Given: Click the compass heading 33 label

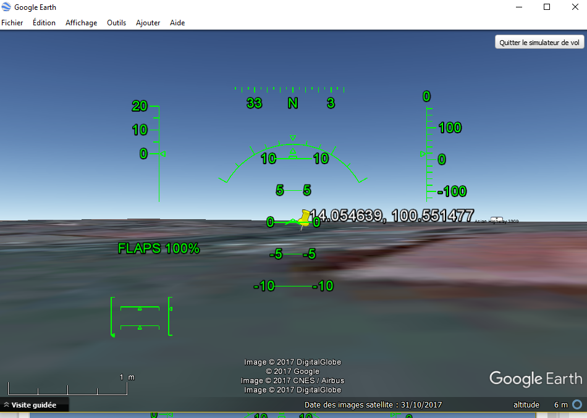Looking at the screenshot, I should click(254, 103).
